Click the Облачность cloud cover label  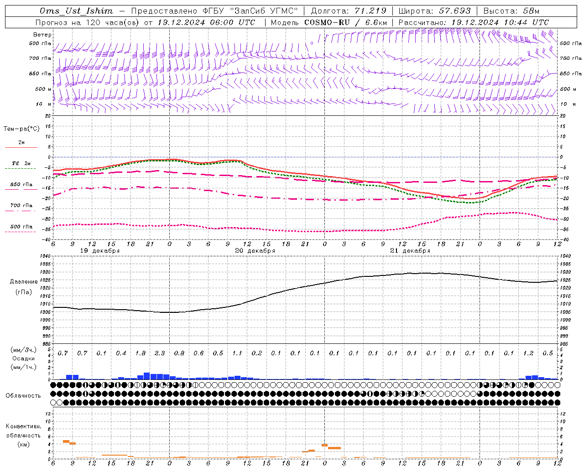pyautogui.click(x=23, y=396)
